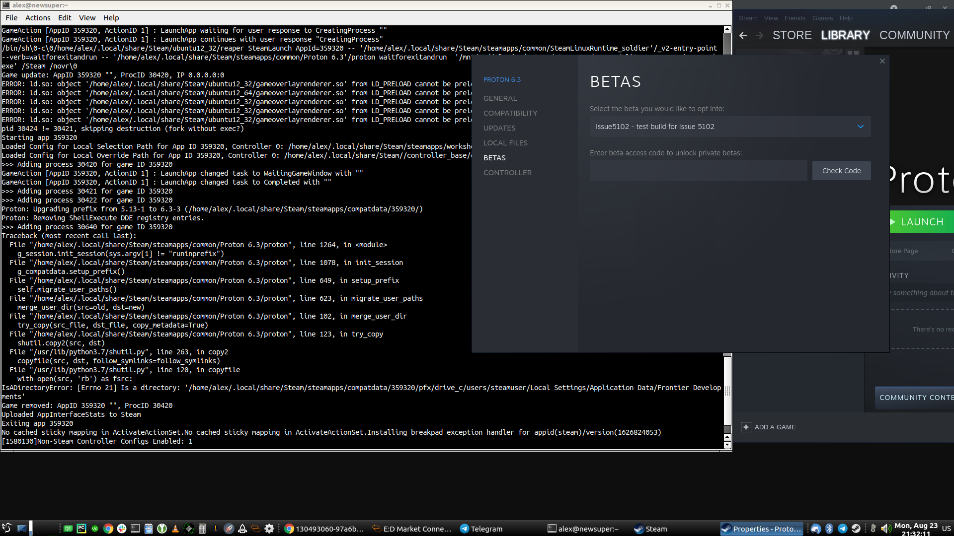Open Steam's Games menu

[x=822, y=18]
